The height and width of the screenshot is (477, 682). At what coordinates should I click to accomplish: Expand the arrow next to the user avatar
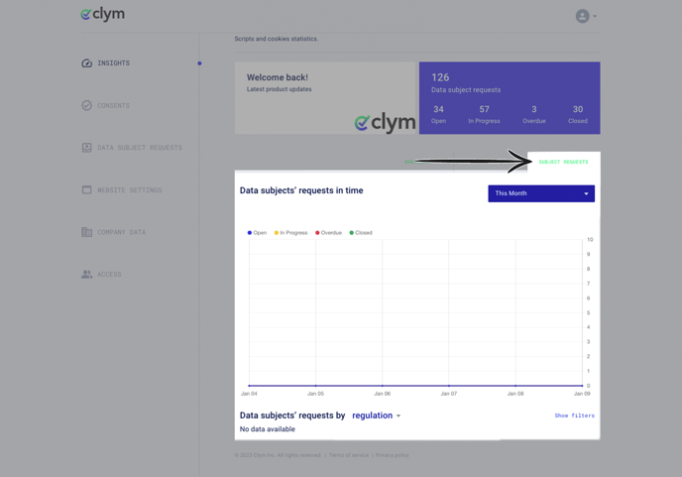click(595, 17)
